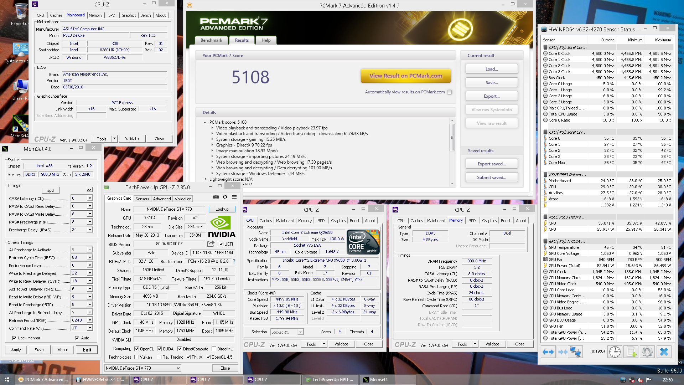
Task: Click HWiNFO blue X close sensors button
Action: (664, 352)
